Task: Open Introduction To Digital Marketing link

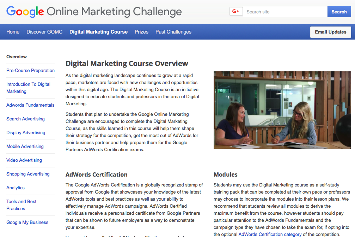Action: pos(28,88)
